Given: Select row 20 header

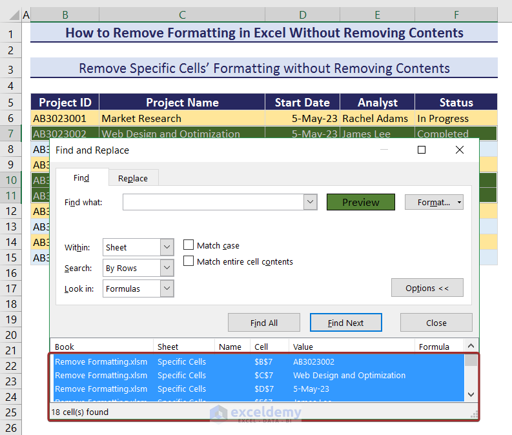Looking at the screenshot, I should (x=11, y=335).
